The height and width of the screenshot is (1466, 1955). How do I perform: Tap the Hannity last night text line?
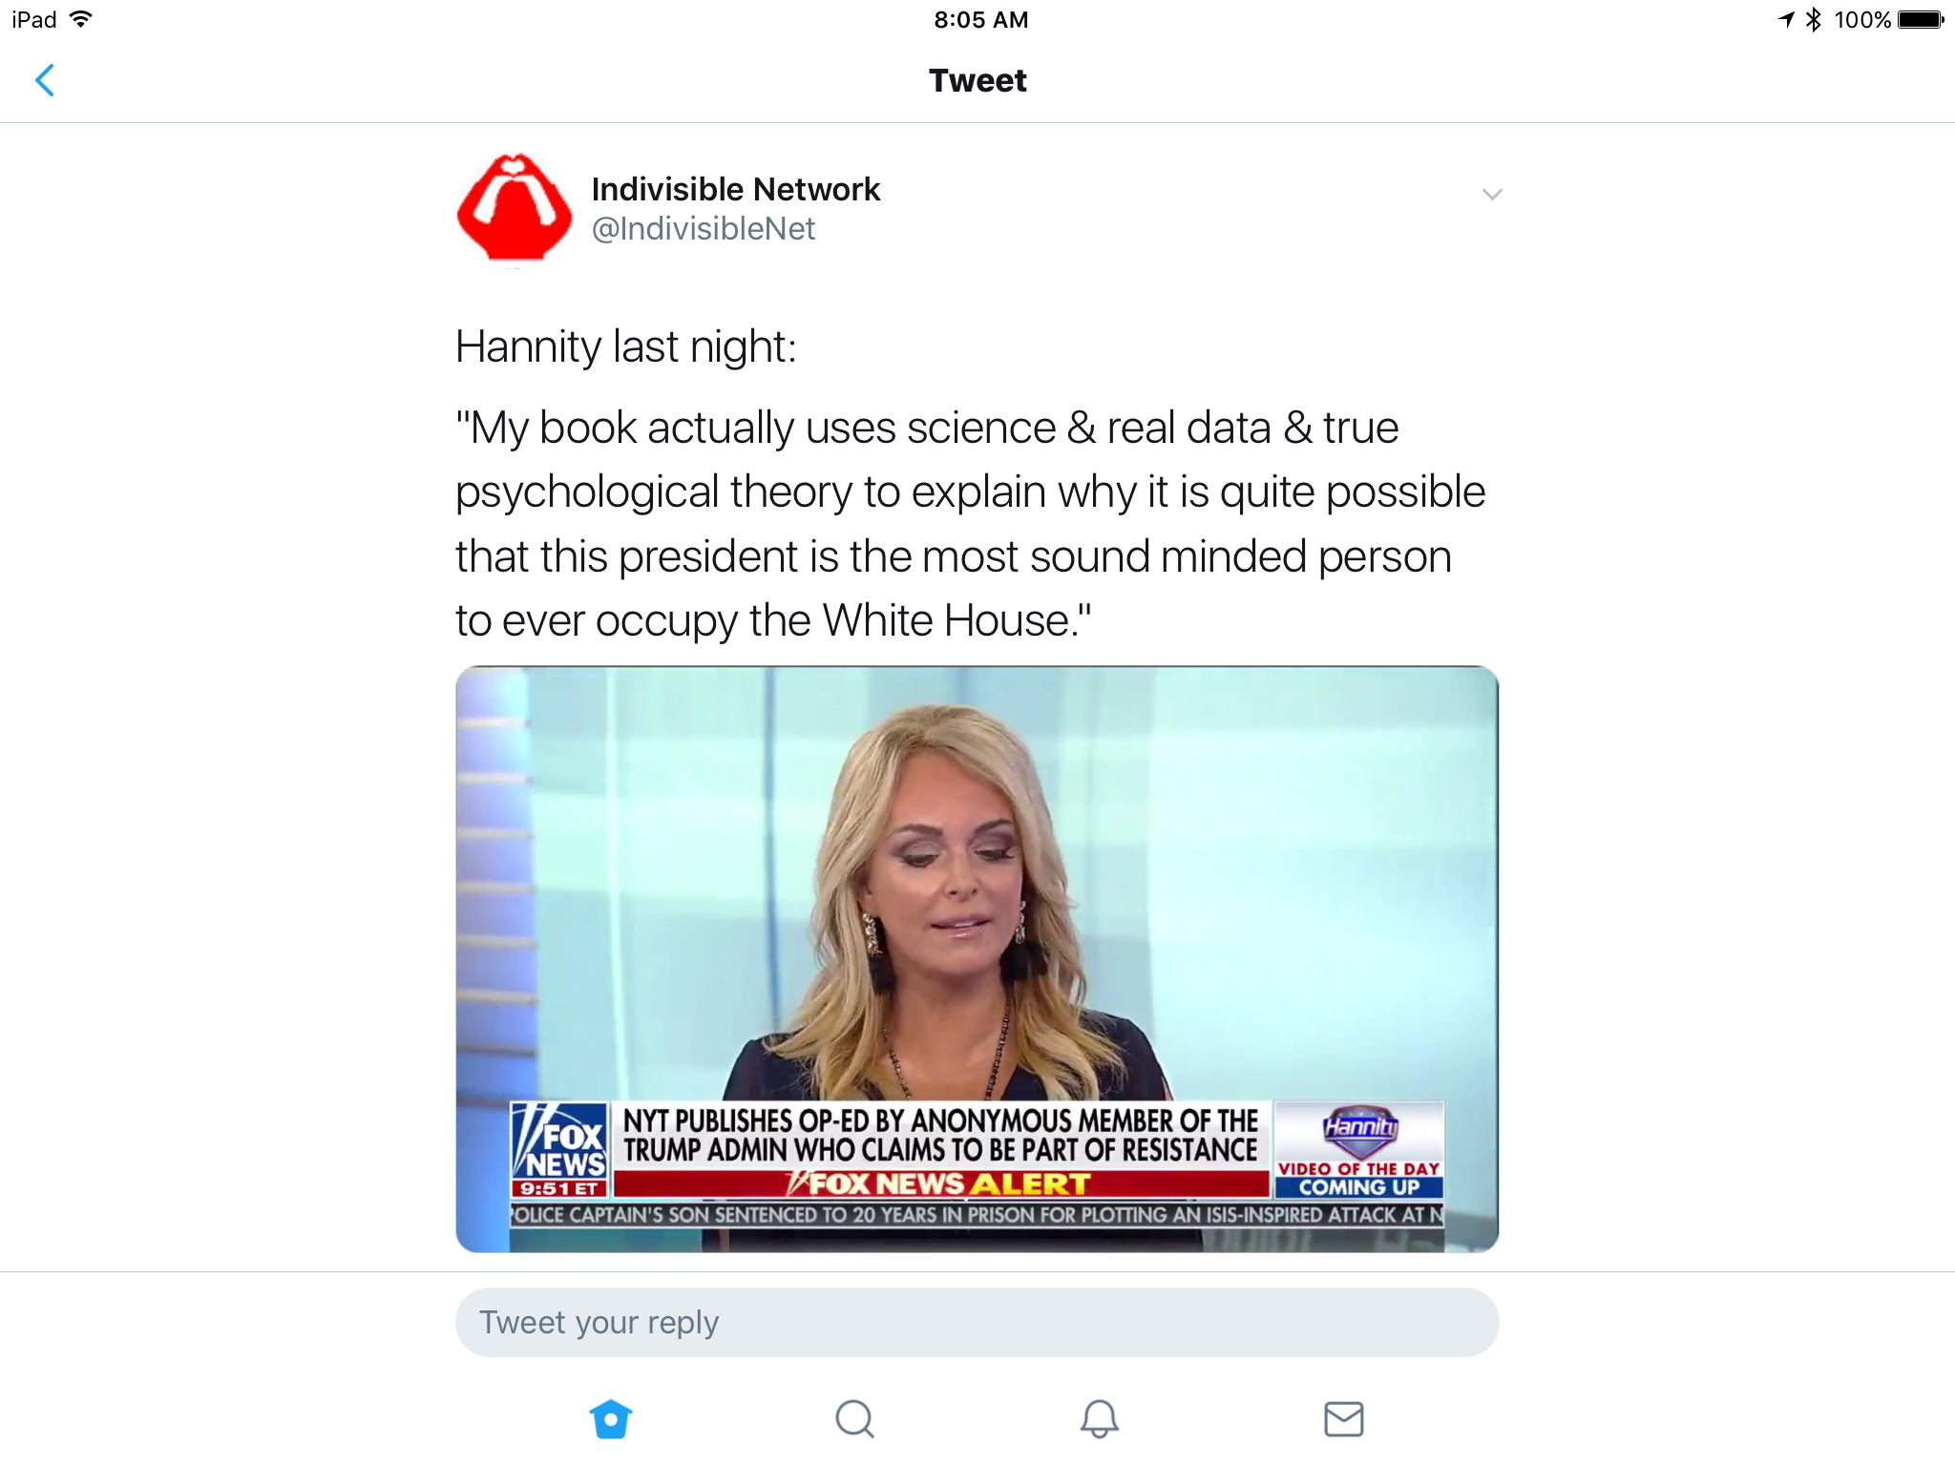pos(625,346)
